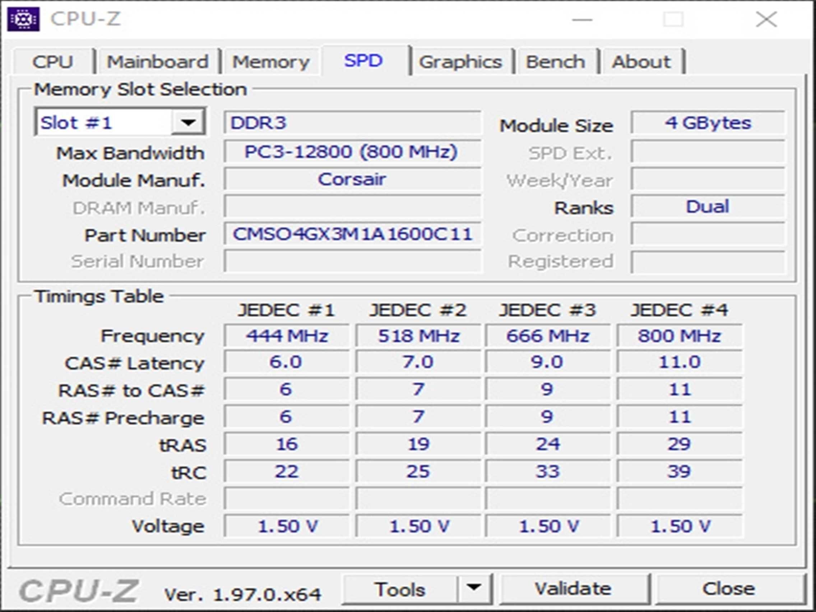The height and width of the screenshot is (612, 816).
Task: Click the 4 GBytes module size value
Action: 708,122
